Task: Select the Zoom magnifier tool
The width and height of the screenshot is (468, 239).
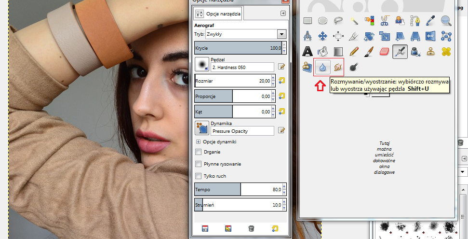Action: (446, 21)
